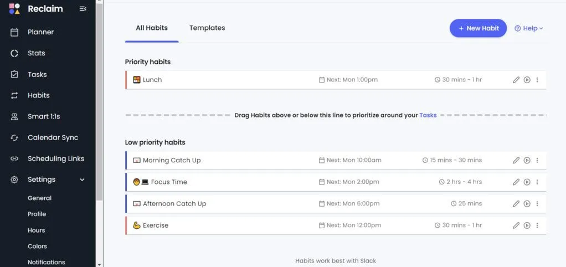Follow the Tasks link in divider text

click(x=428, y=115)
